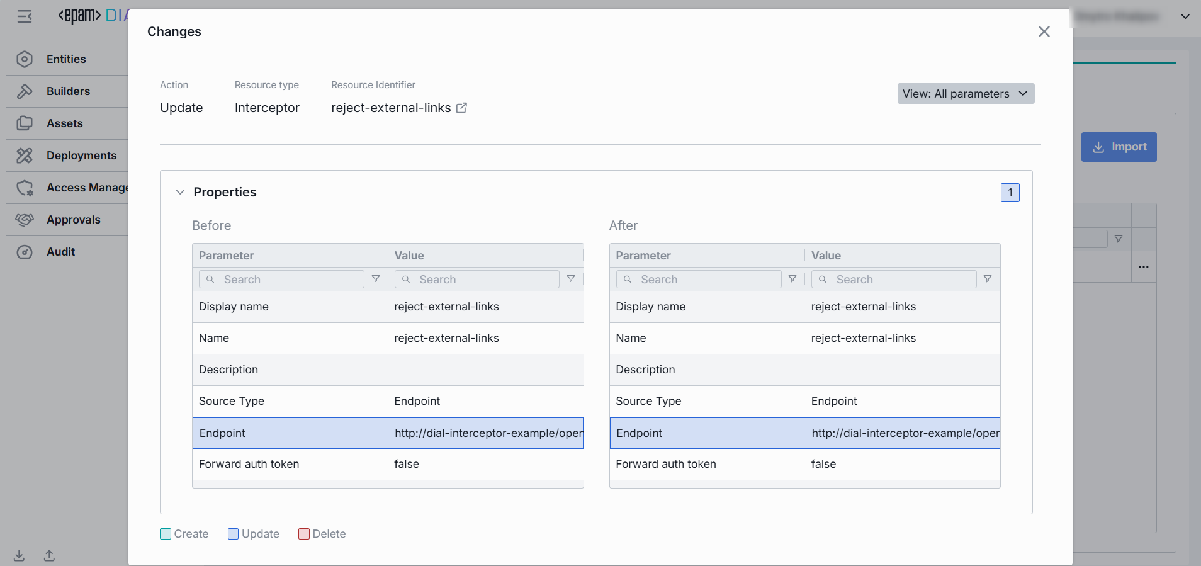Screen dimensions: 1201x566
Task: Toggle the hamburger menu in header
Action: [x=25, y=16]
